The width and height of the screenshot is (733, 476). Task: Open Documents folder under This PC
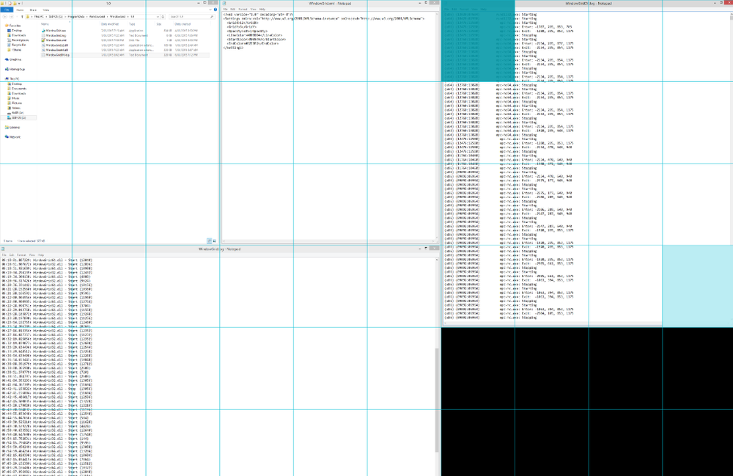16,88
